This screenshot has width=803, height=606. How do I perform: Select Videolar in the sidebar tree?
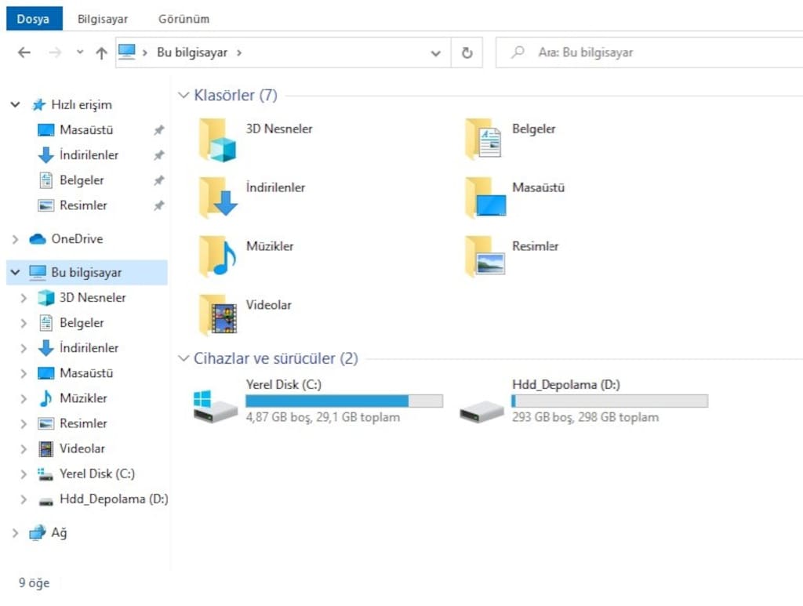click(82, 448)
